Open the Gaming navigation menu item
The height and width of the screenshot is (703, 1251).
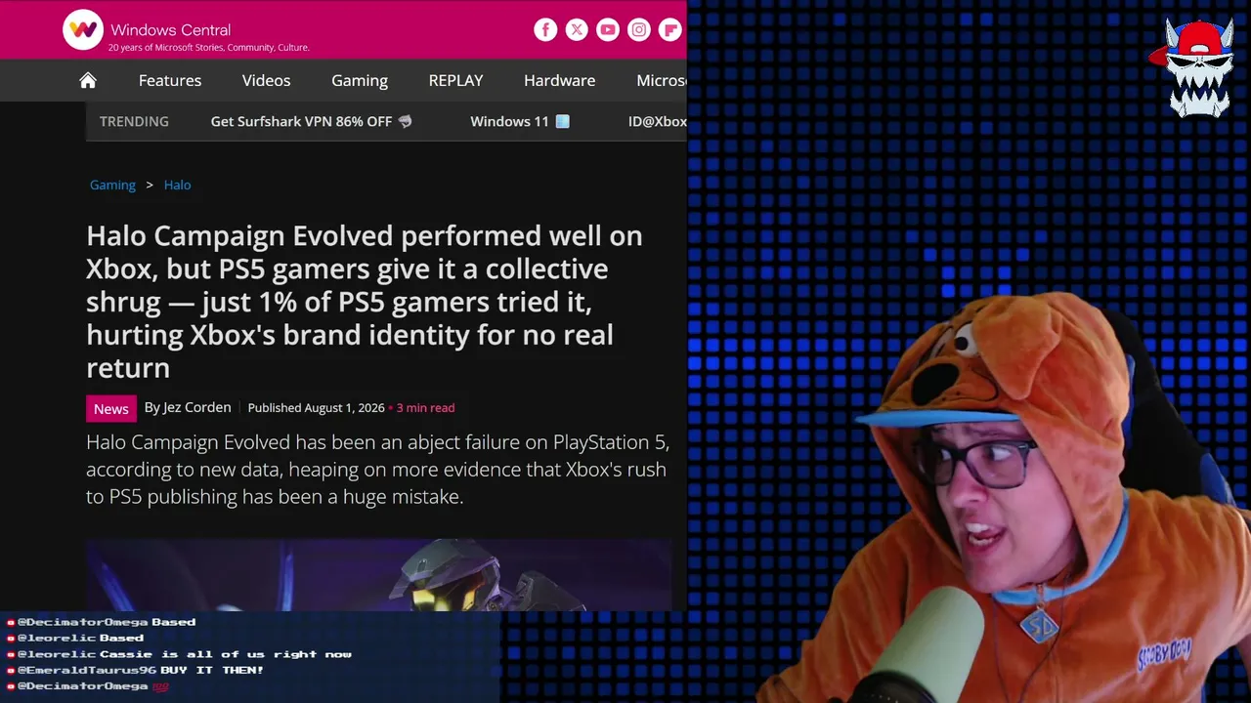point(360,80)
